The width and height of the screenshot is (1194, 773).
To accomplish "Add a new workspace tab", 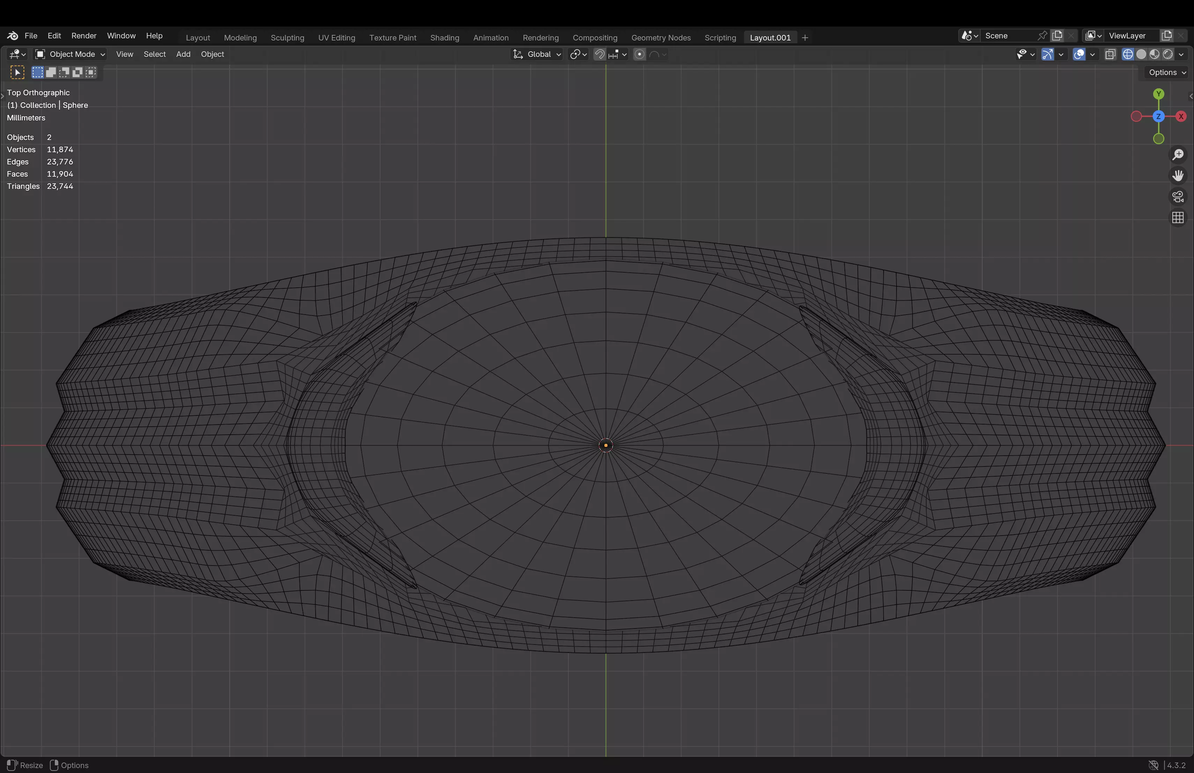I will [805, 38].
